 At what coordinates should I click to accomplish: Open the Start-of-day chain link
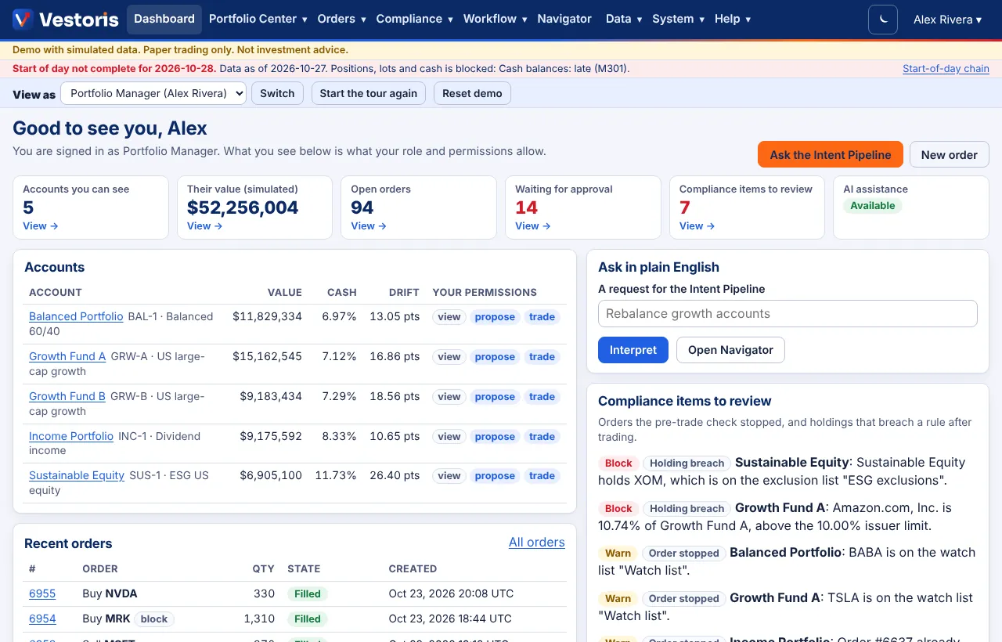(946, 69)
